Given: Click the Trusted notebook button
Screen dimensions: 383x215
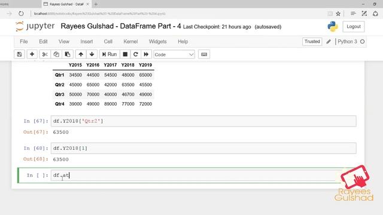Looking at the screenshot, I should (312, 42).
